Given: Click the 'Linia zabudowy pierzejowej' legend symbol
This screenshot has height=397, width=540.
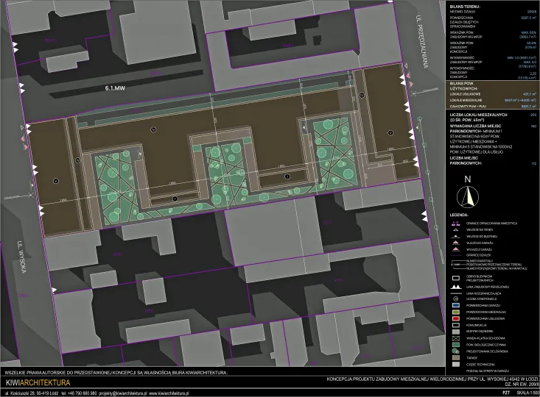Looking at the screenshot, I should pyautogui.click(x=456, y=285).
